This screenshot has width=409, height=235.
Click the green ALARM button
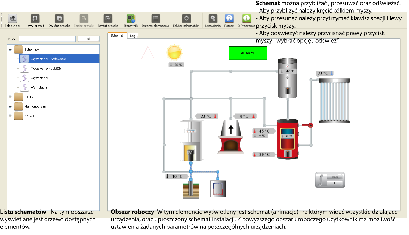point(248,53)
